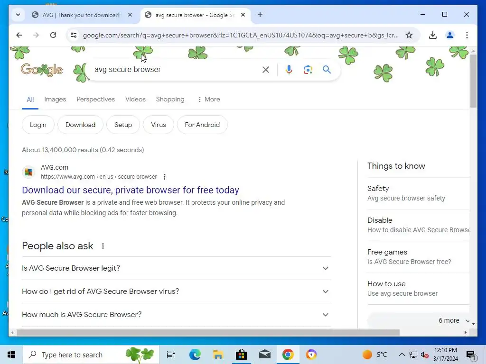Open Mail app from the taskbar
The width and height of the screenshot is (486, 364).
coord(265,355)
